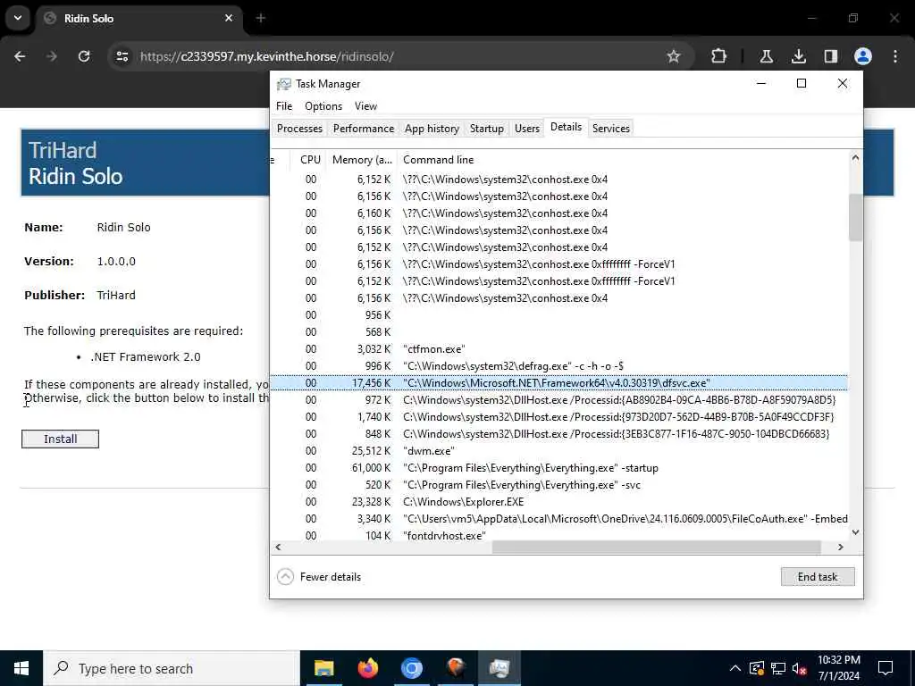
Task: Open Firefox from the taskbar
Action: coord(367,668)
